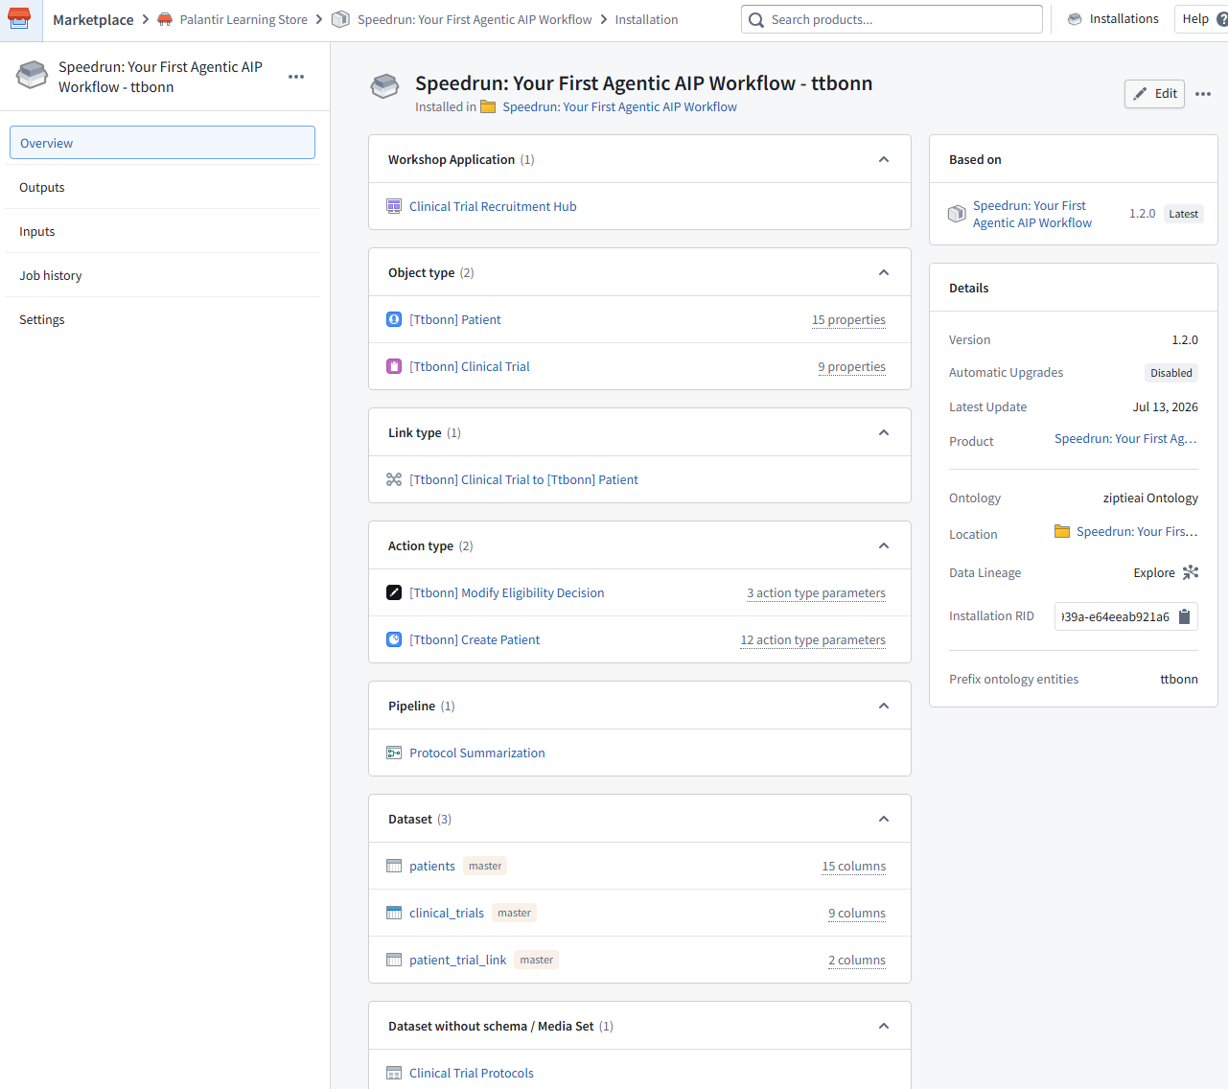Open Clinical Trial to Patient link type
Screen dimensions: 1228x1089
click(x=523, y=479)
